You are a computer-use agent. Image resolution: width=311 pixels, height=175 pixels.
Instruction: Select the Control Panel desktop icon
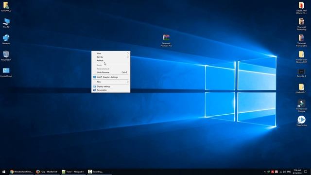click(6, 72)
